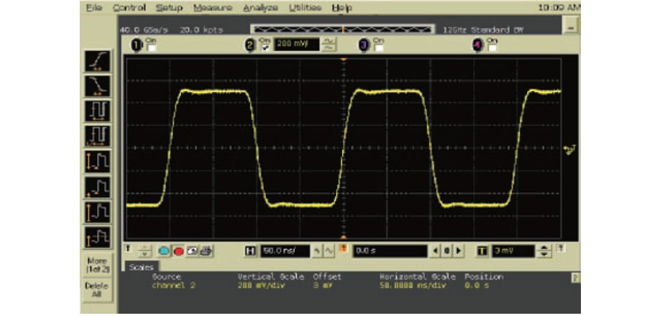Click the single acquisition icon button

tap(192, 252)
